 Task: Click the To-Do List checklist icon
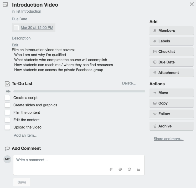coord(7,84)
